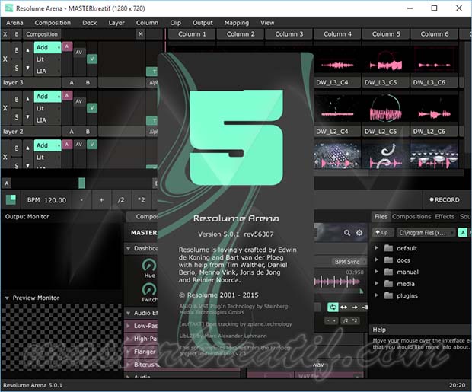Viewport: 472px width, 392px height.
Task: Move layer 3 up with the up arrow
Action: 27,50
